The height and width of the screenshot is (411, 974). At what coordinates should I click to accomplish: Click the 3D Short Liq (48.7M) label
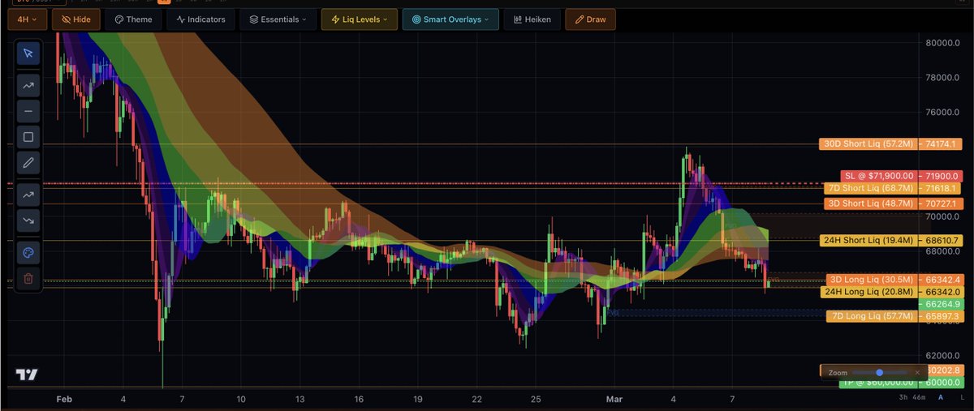[x=871, y=203]
